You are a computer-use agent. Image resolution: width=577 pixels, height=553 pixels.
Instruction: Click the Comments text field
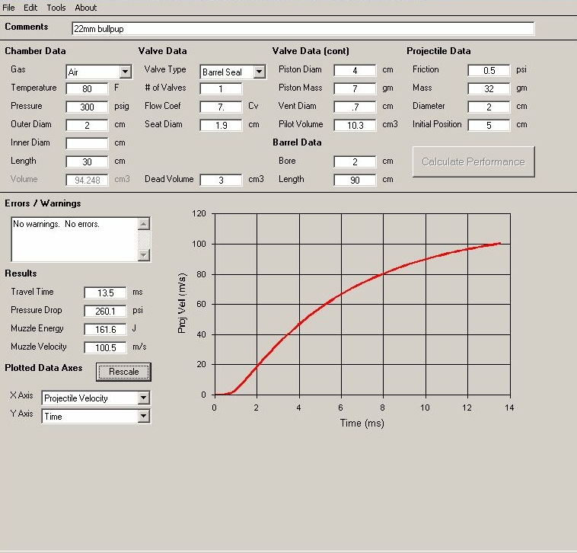[x=302, y=28]
